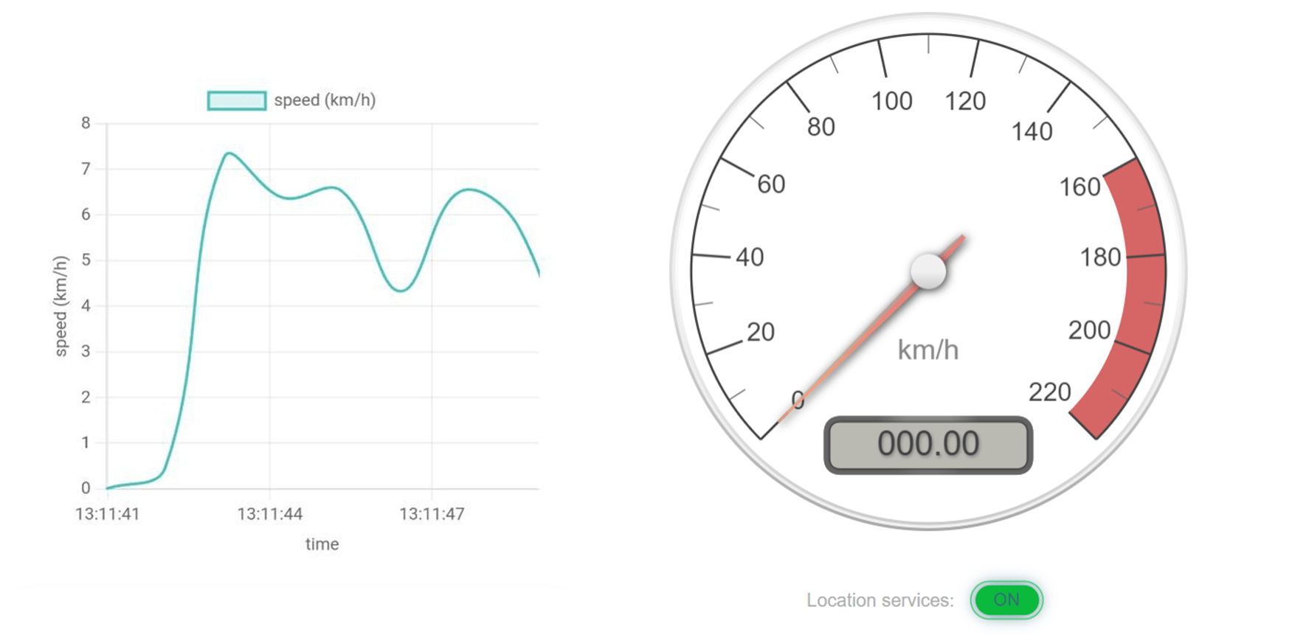This screenshot has height=638, width=1292.
Task: Toggle the Location services ON switch
Action: pyautogui.click(x=1006, y=600)
